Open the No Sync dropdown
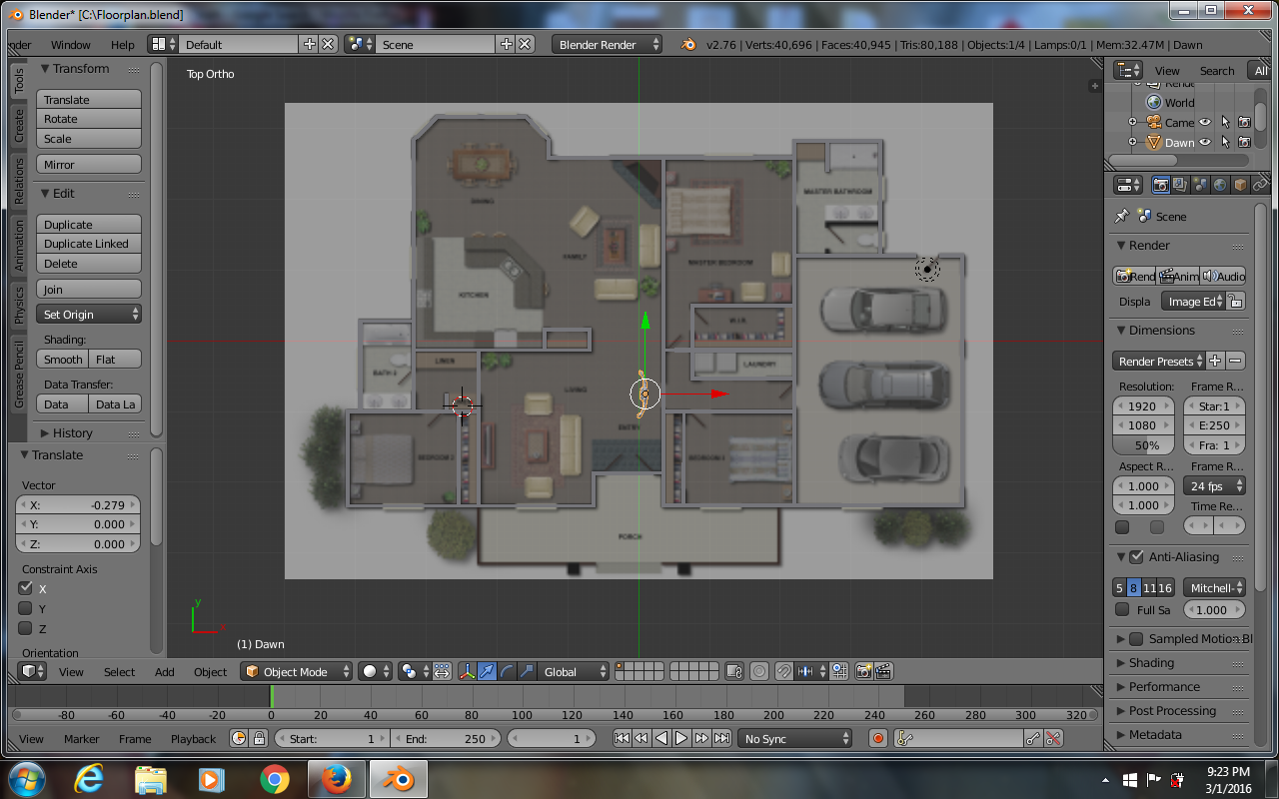This screenshot has width=1279, height=799. (x=795, y=739)
